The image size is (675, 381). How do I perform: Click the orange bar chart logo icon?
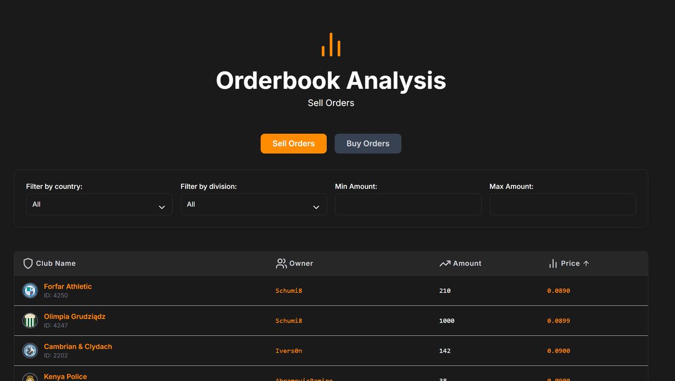pyautogui.click(x=331, y=44)
